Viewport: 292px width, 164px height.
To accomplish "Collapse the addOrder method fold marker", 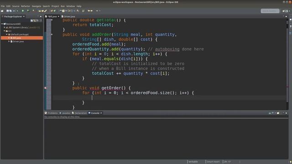I will tap(52, 35).
